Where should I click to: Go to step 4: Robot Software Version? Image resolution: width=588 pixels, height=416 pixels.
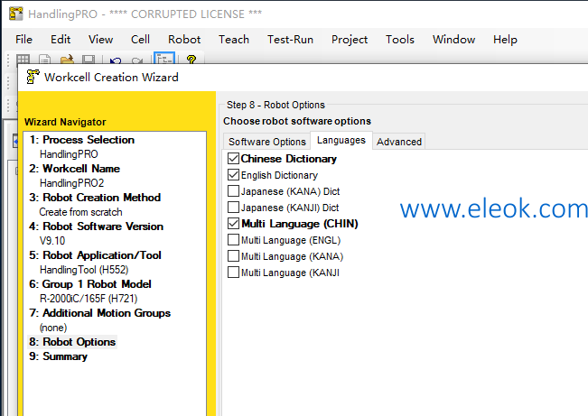tap(96, 226)
